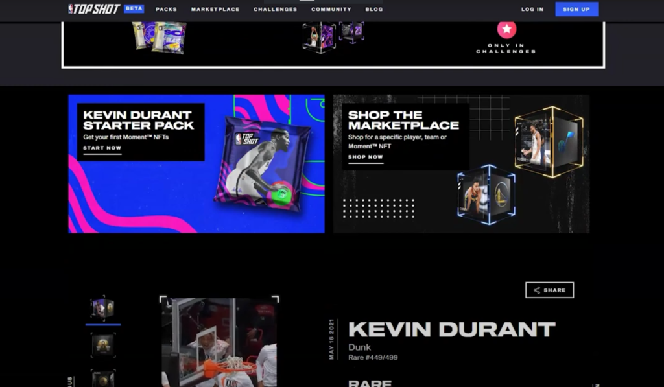This screenshot has width=664, height=387.
Task: Click the share icon inside Share button
Action: [537, 290]
